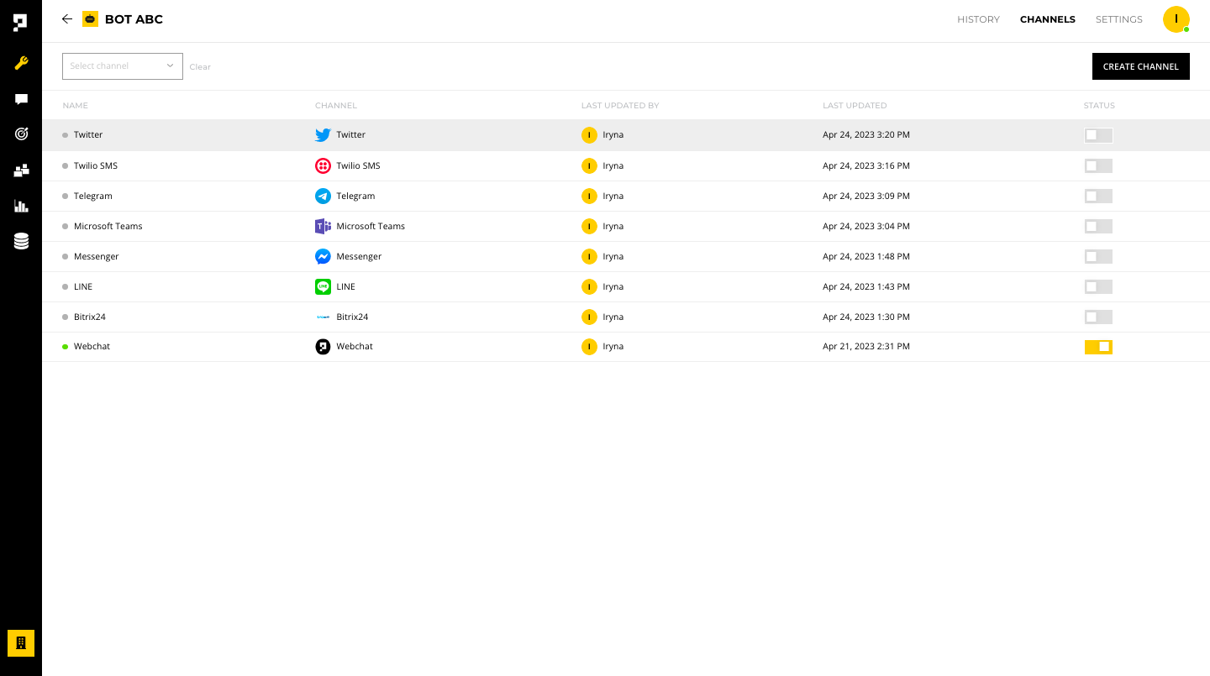
Task: Click the Twilio SMS channel icon
Action: (323, 165)
